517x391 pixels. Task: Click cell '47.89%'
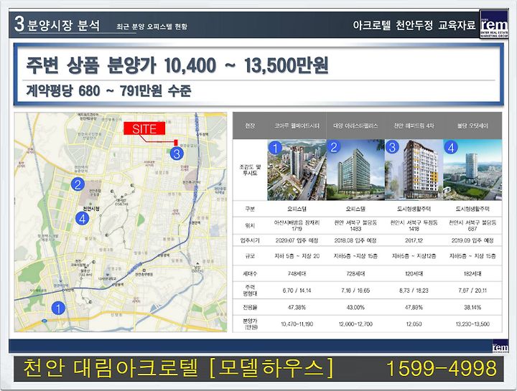(414, 307)
